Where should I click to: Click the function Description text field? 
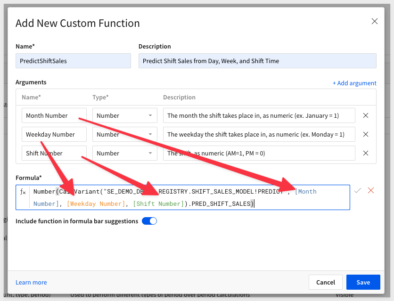point(257,61)
